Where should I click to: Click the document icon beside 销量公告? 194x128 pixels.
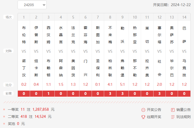point(173,110)
